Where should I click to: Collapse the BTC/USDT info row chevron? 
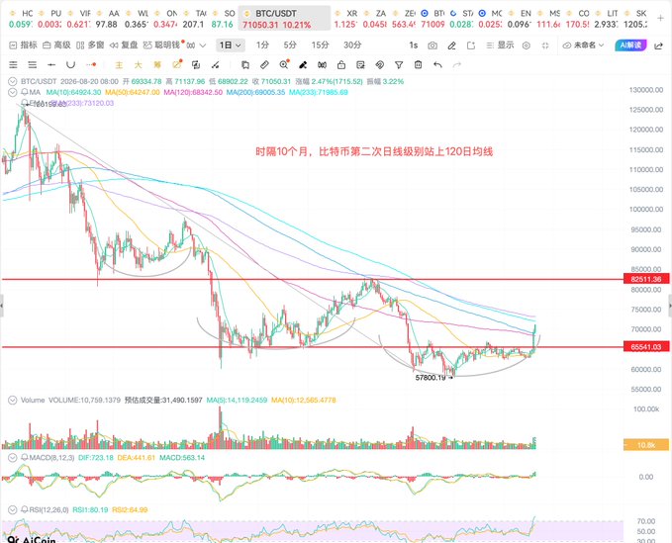click(x=13, y=81)
